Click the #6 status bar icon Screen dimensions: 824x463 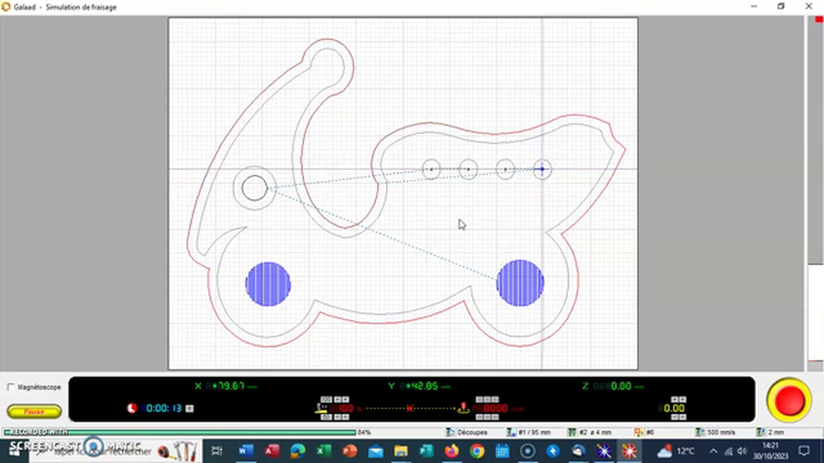point(639,433)
